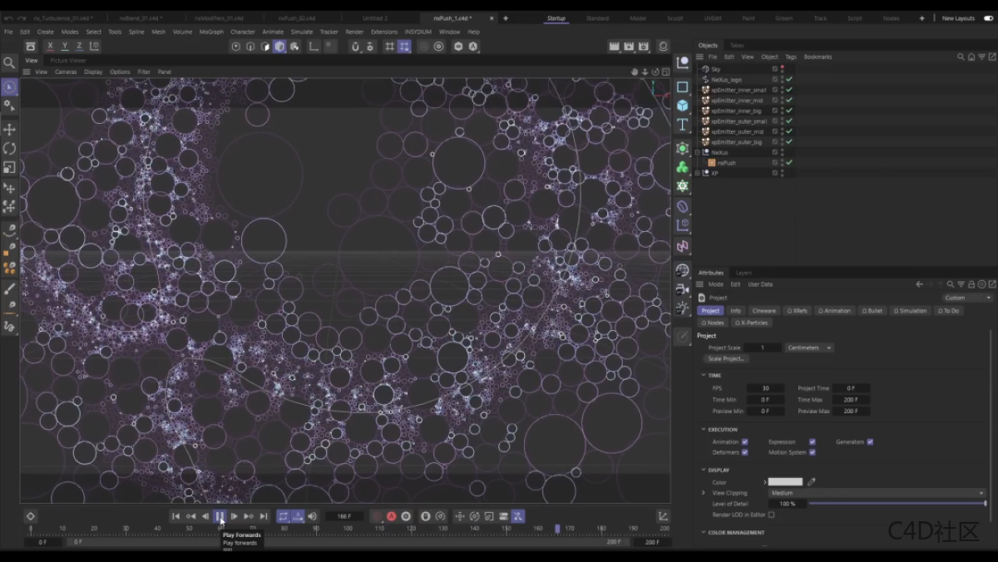
Task: Uncheck the Deformers execution checkbox
Action: tap(744, 452)
